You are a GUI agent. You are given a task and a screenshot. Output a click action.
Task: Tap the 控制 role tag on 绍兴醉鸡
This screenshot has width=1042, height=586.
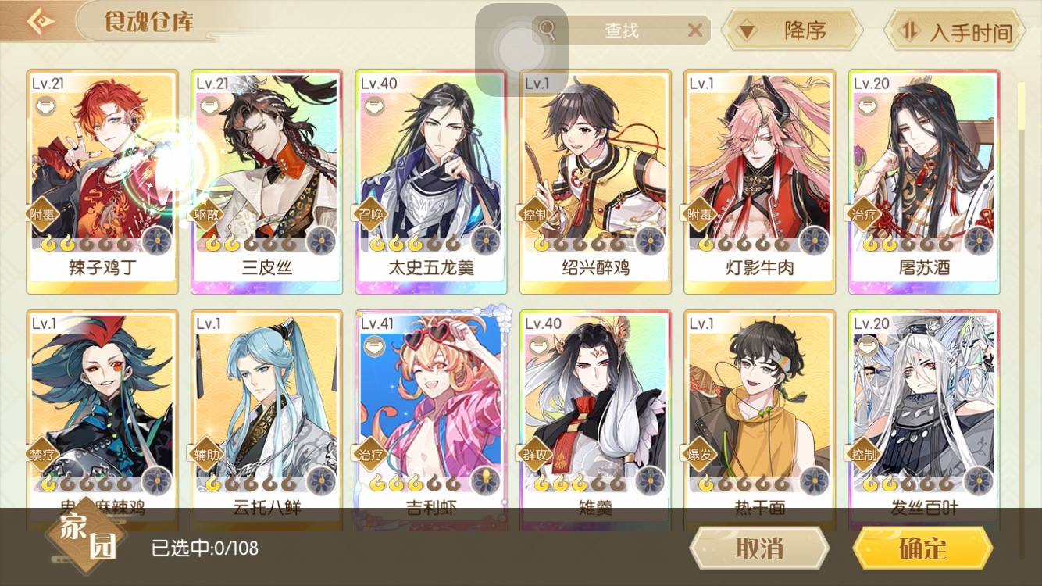[x=537, y=213]
